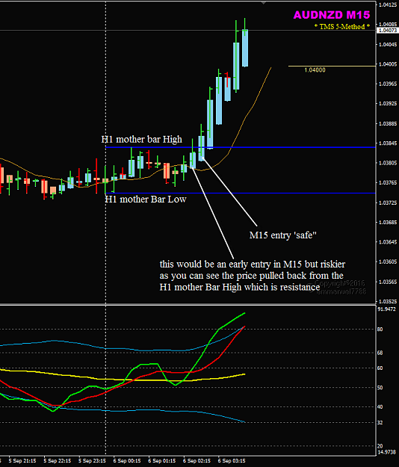Click the 6 Sep 03:15 time label
The image size is (399, 467).
[x=232, y=461]
